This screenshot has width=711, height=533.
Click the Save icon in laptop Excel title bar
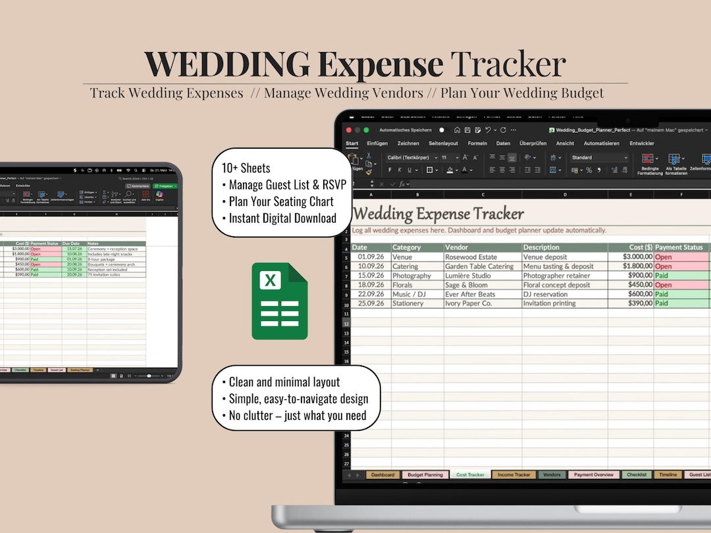pos(467,130)
